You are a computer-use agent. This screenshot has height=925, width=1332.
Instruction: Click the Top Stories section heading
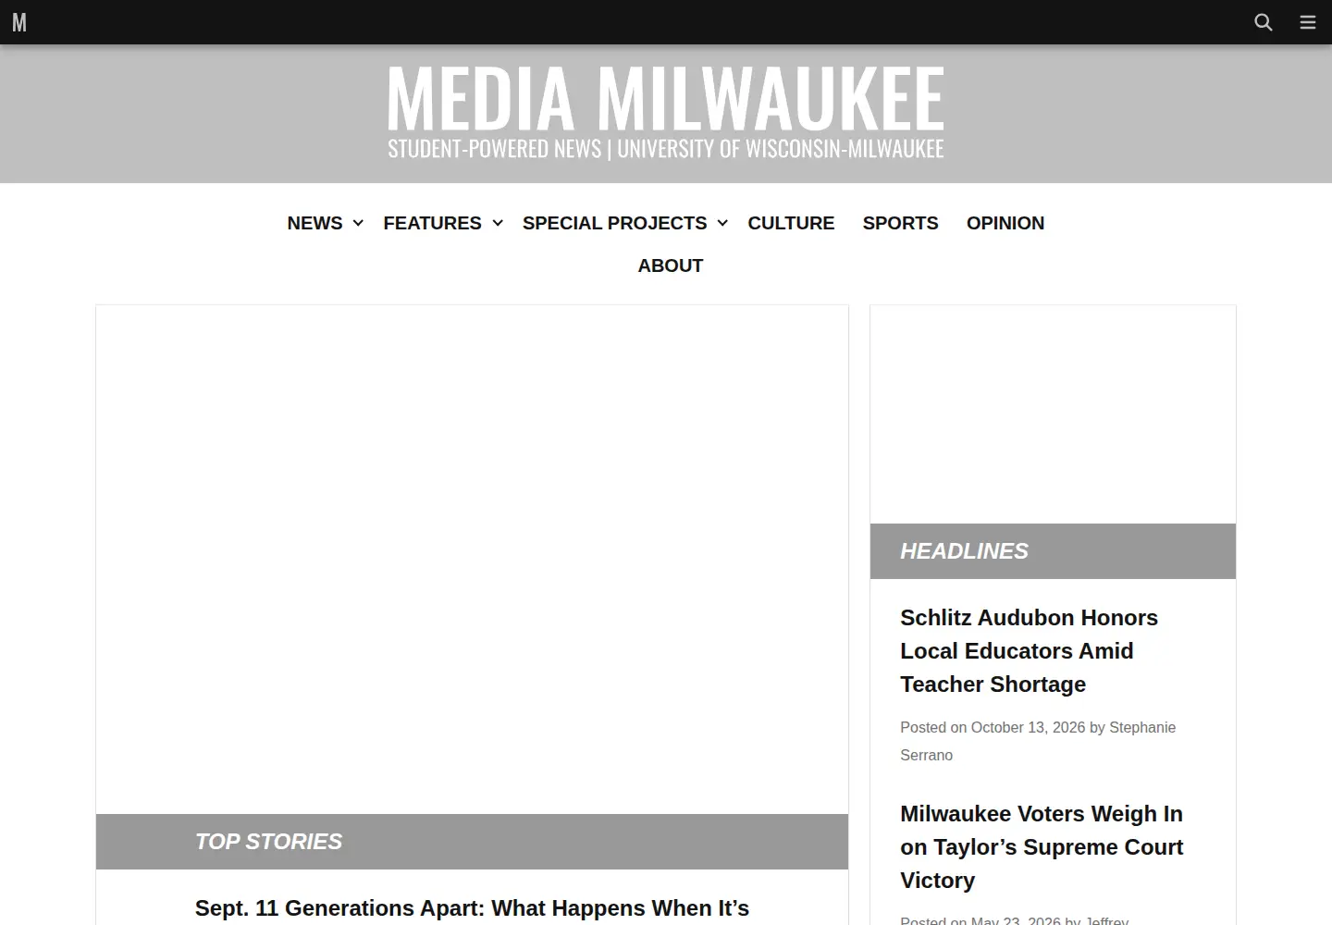268,842
